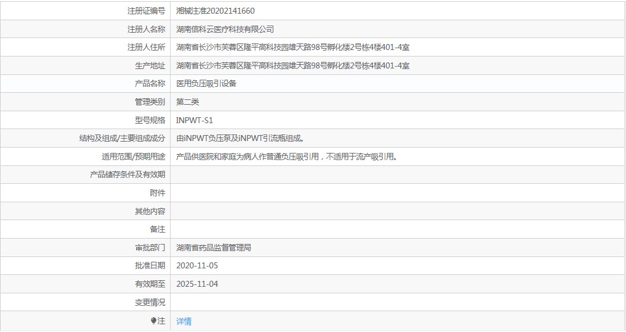Click the 适用范围/预期用途 description text

(286, 157)
